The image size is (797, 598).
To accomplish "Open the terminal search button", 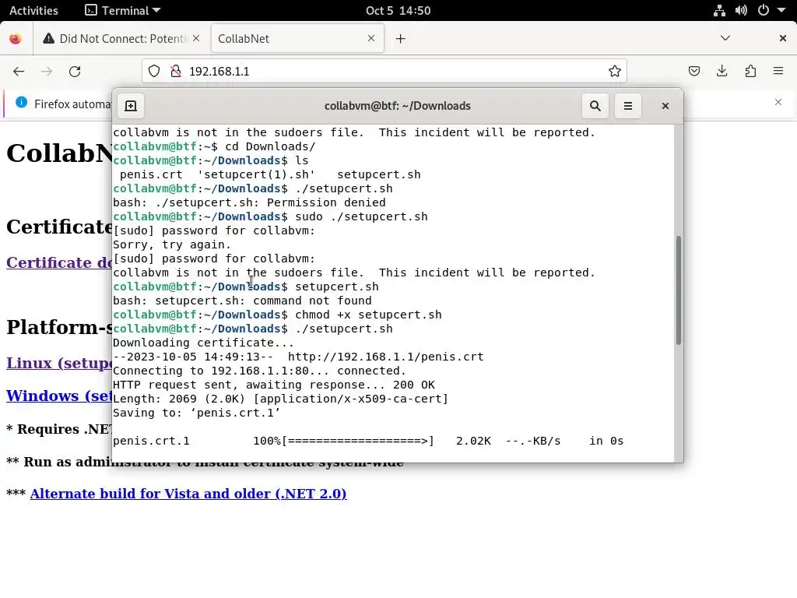I will coord(595,106).
